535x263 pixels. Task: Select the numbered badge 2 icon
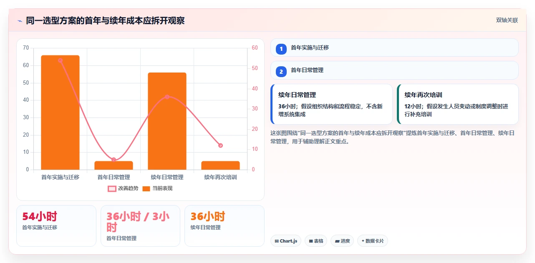(281, 71)
